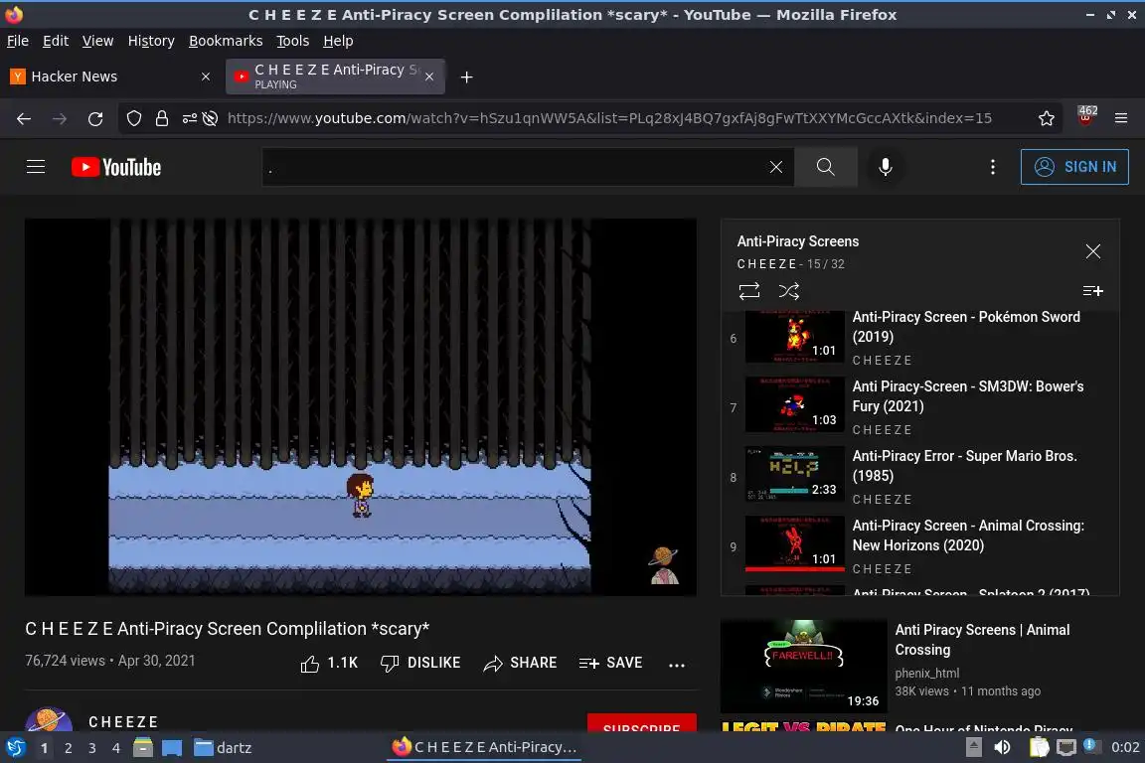Toggle shuffle playlist

788,291
